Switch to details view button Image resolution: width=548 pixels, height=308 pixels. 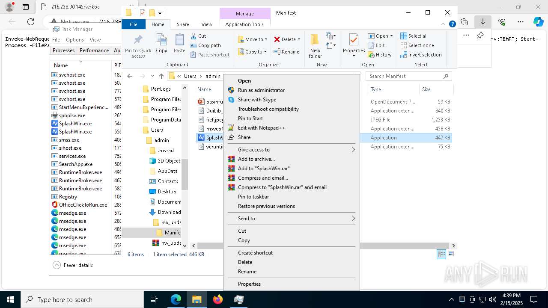click(x=441, y=254)
